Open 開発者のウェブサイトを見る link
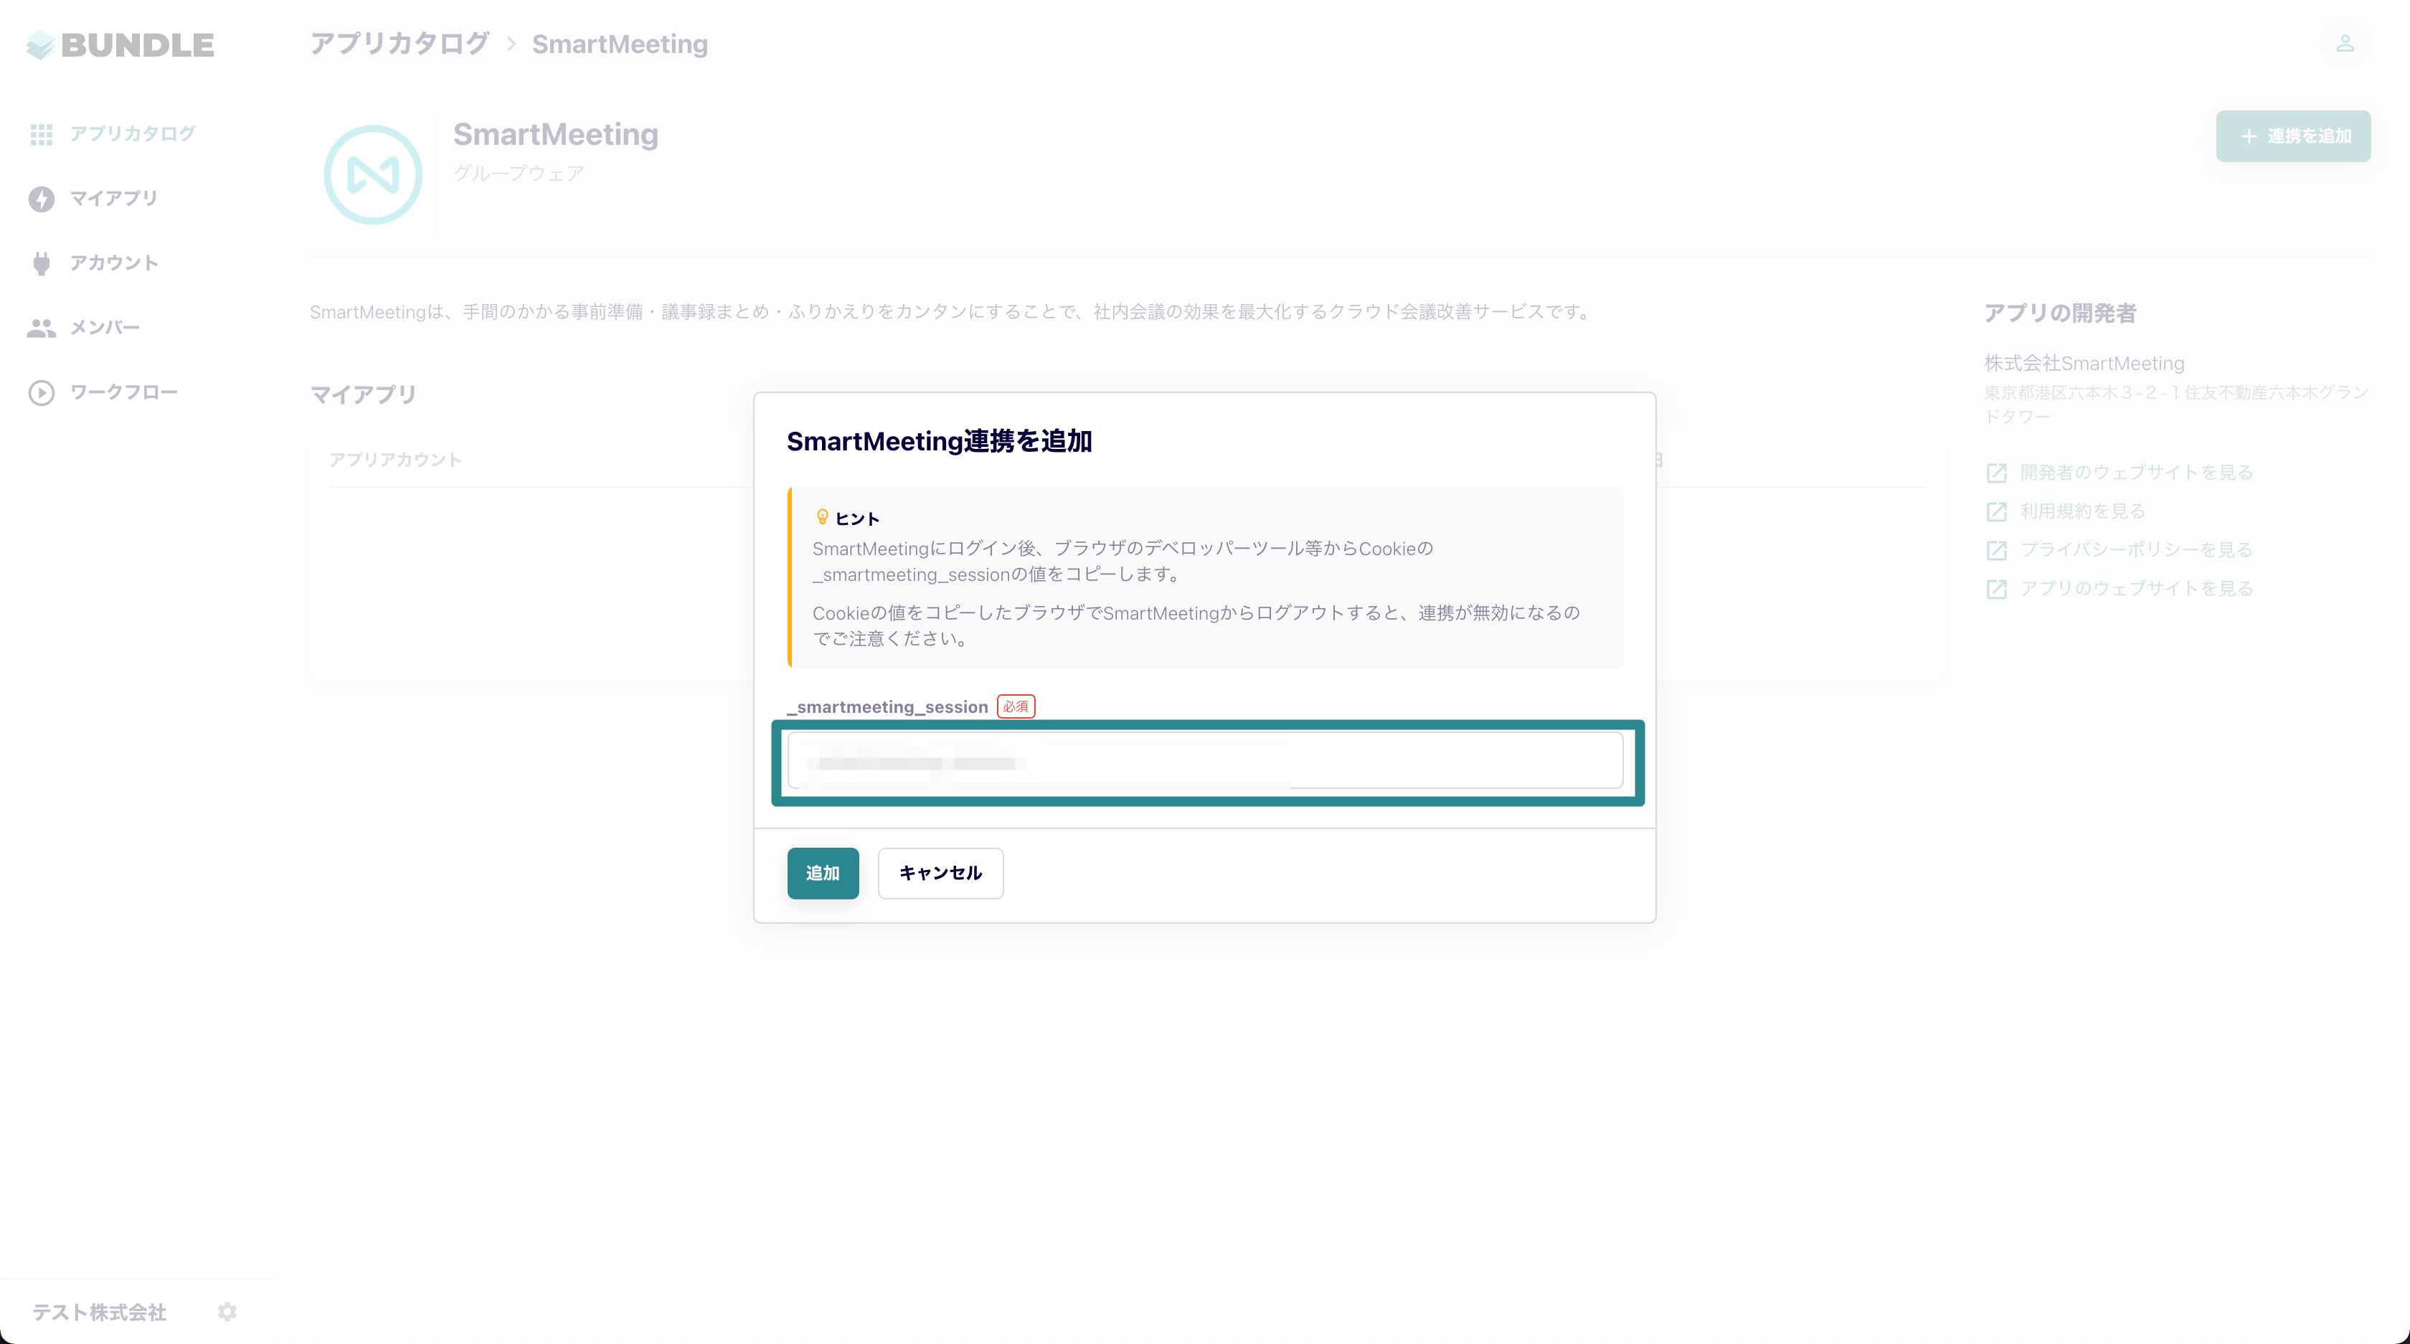2410x1344 pixels. (x=2136, y=473)
